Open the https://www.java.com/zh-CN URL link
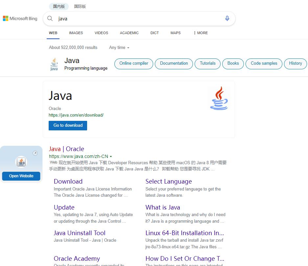 tap(79, 156)
